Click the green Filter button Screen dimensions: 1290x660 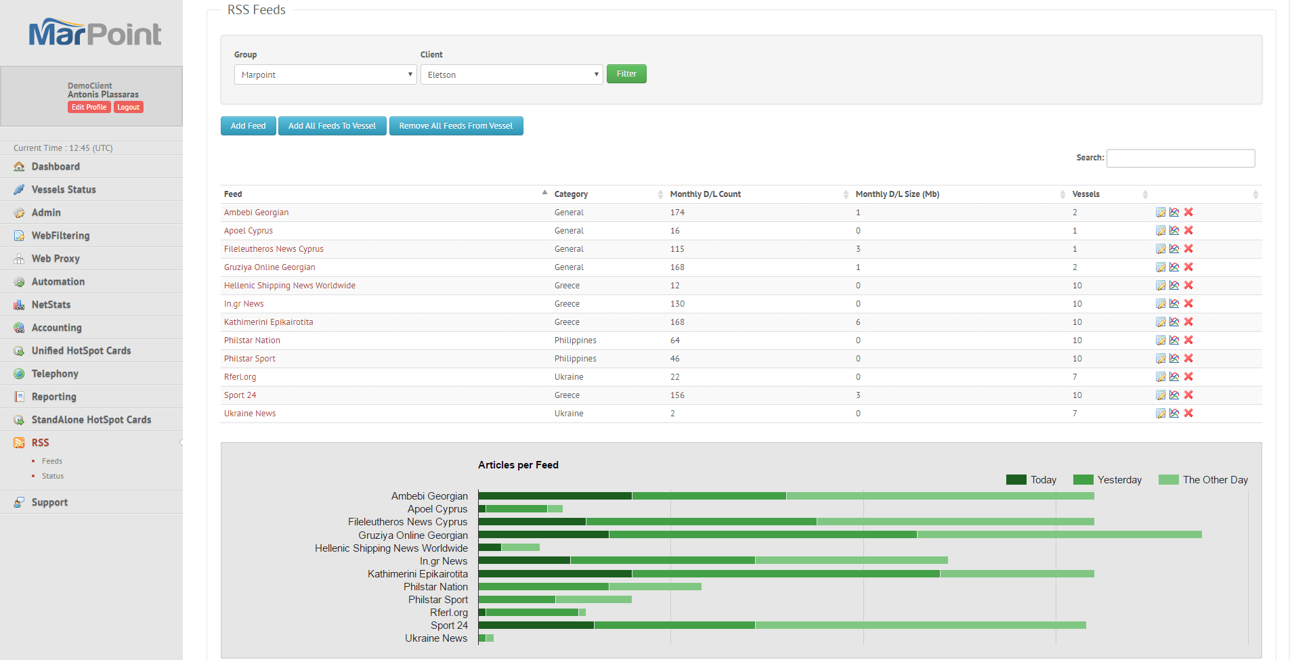point(626,74)
